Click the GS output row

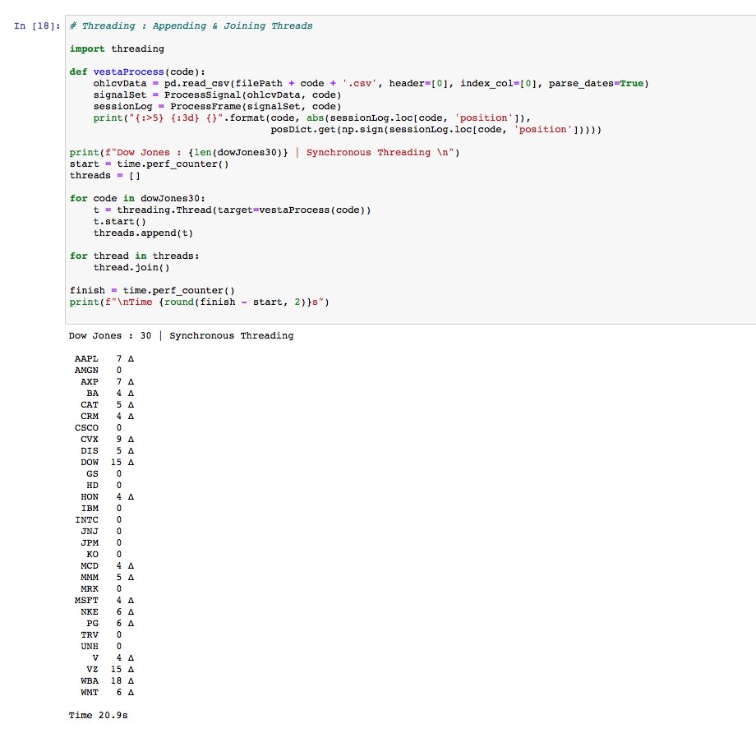[104, 474]
